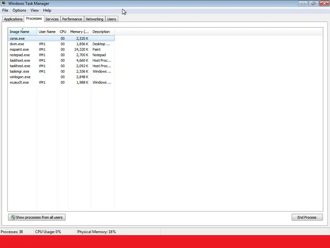Click the Task Manager title bar icon
The width and height of the screenshot is (330, 248).
3,3
